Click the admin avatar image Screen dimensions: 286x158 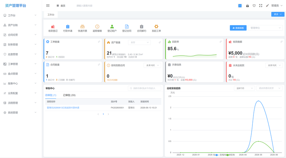267,6
